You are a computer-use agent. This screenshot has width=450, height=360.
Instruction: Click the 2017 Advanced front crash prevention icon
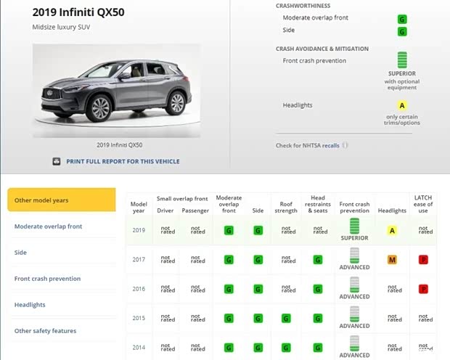click(354, 255)
